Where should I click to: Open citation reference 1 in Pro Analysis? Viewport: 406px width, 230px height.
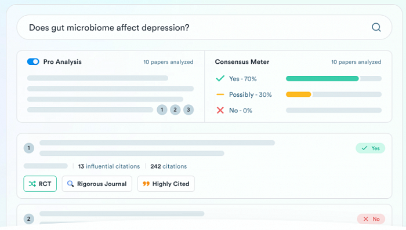[x=162, y=109]
